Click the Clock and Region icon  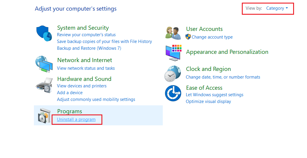point(173,73)
